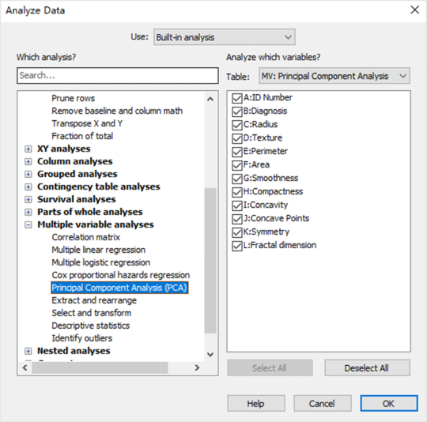Click the analysis list scroll down arrow

(210, 354)
